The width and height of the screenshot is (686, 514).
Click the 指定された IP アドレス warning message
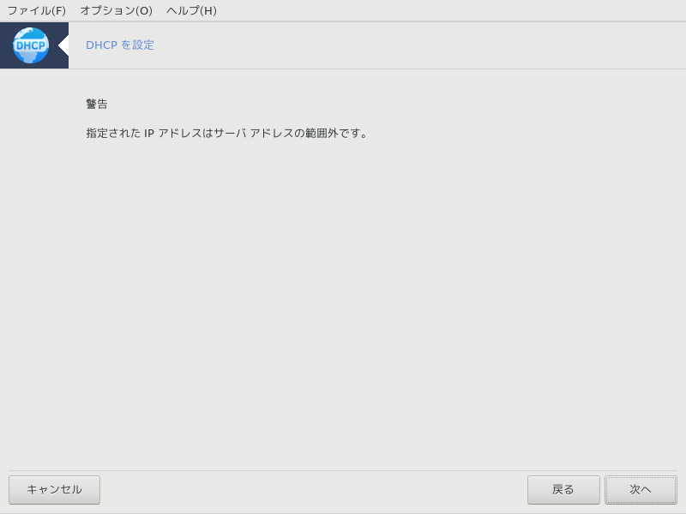pyautogui.click(x=226, y=133)
